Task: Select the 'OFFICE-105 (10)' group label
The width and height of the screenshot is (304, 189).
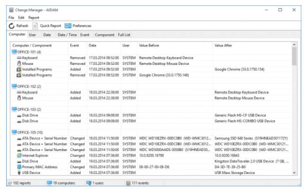Action: 30,133
